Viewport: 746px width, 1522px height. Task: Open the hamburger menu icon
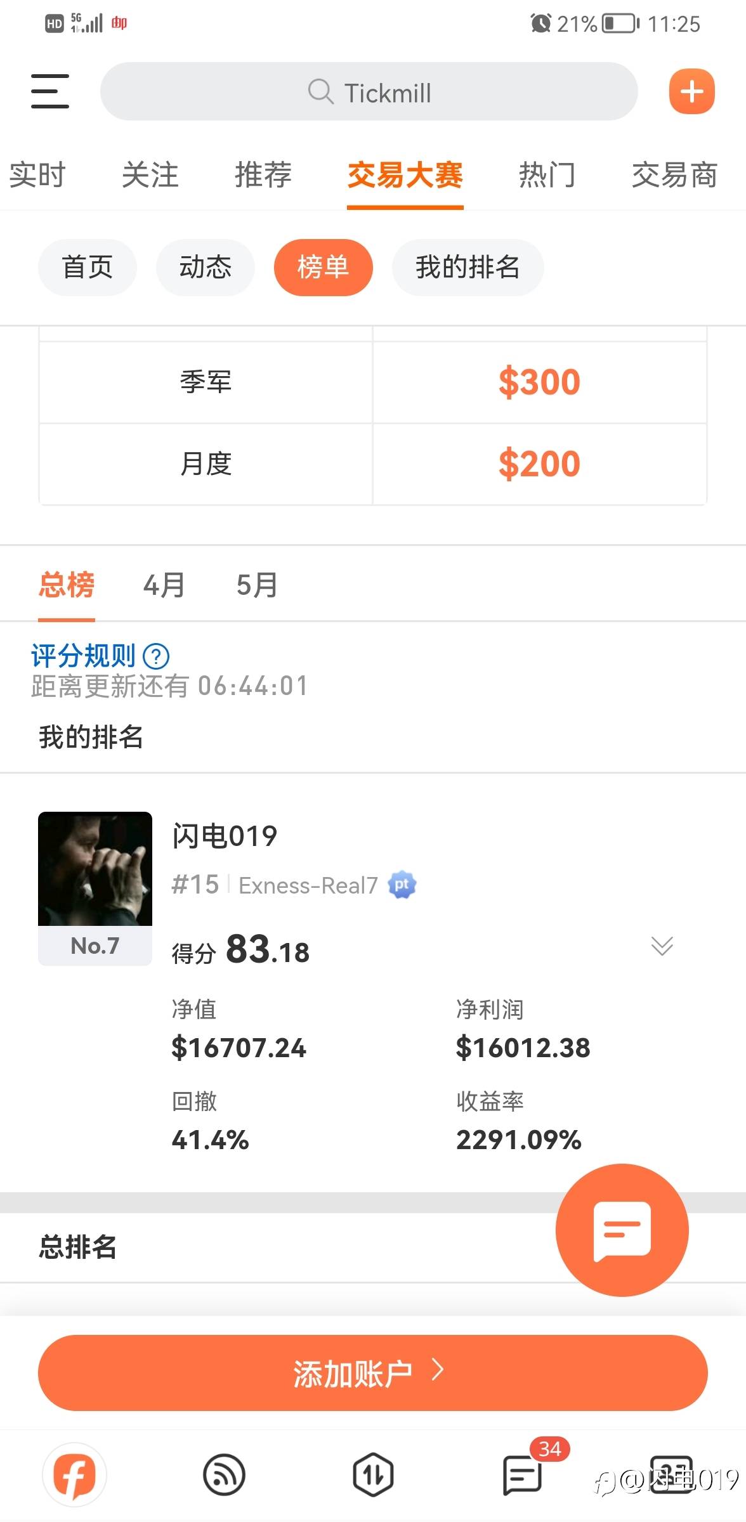[49, 91]
